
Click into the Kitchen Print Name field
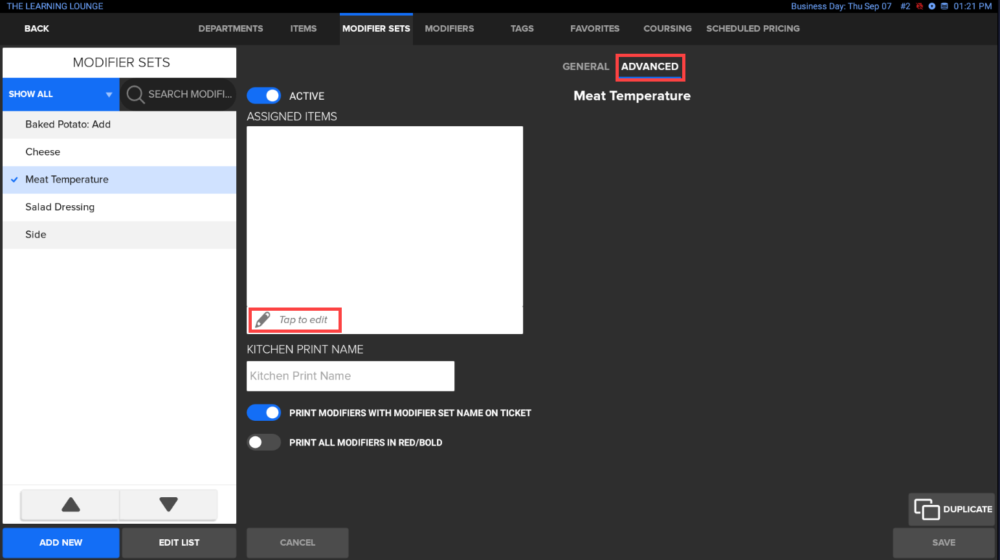[350, 376]
